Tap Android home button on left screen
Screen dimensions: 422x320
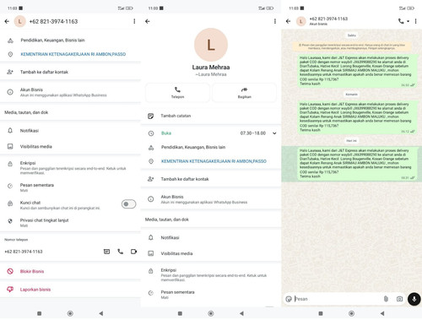pos(70,313)
